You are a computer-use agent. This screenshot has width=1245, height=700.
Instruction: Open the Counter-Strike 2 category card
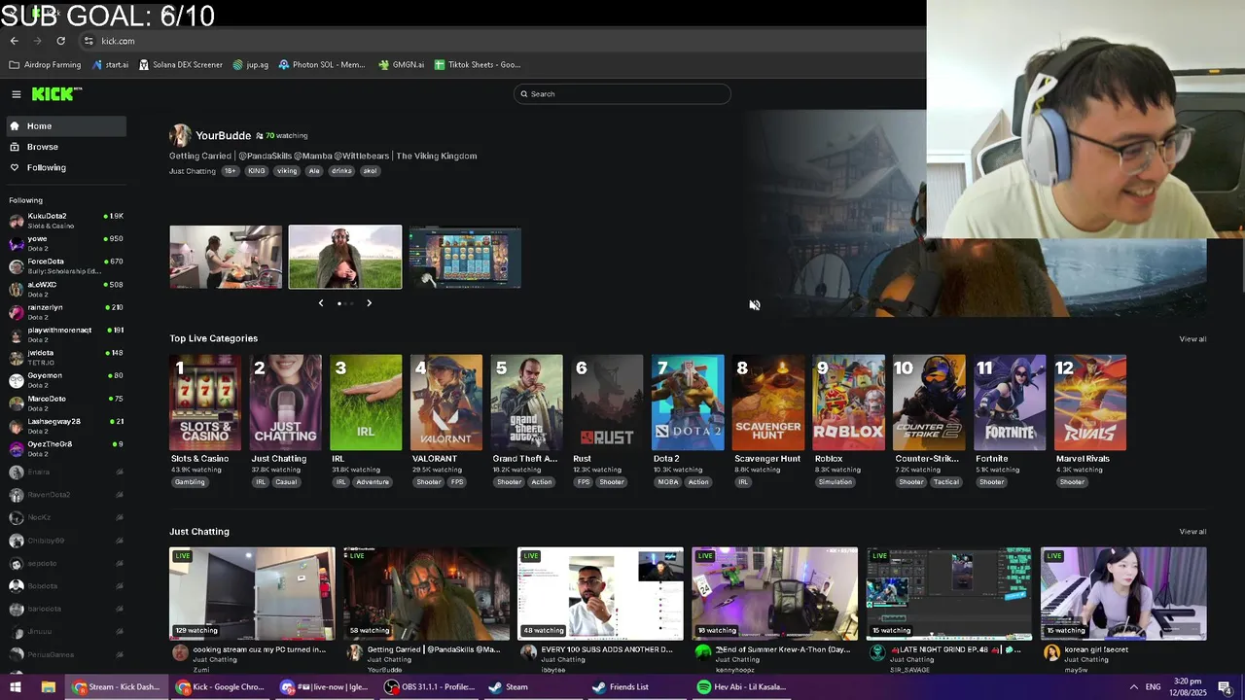point(929,402)
